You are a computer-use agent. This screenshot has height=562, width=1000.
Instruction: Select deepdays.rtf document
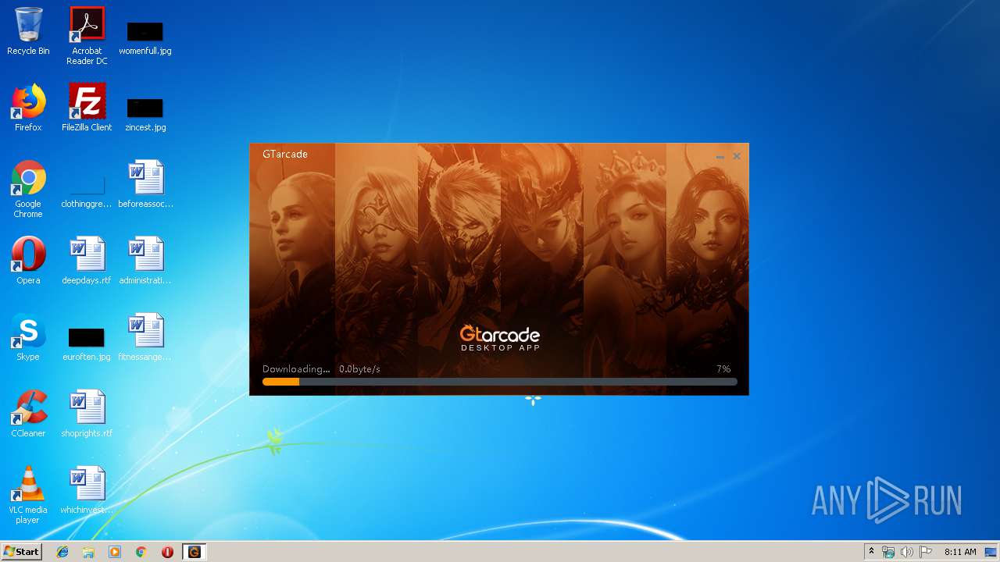[87, 261]
